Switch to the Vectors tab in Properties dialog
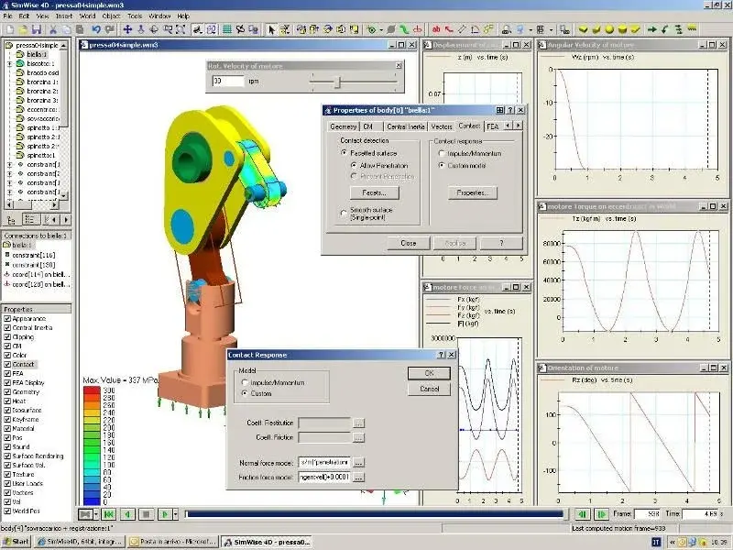Image resolution: width=733 pixels, height=550 pixels. (x=442, y=126)
